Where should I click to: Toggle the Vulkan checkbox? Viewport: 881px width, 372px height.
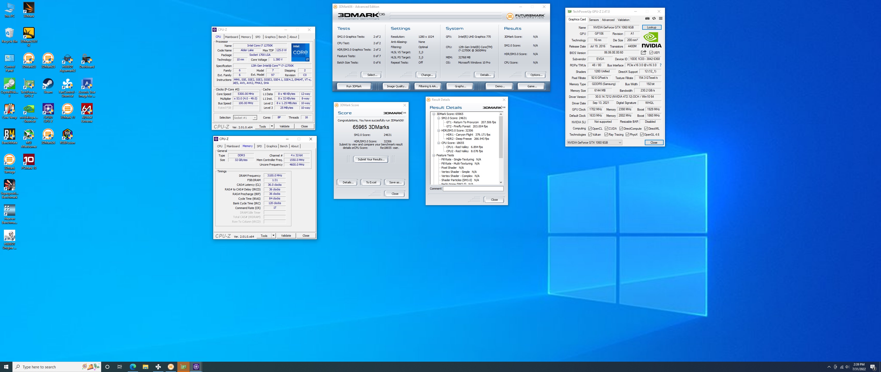click(x=590, y=135)
